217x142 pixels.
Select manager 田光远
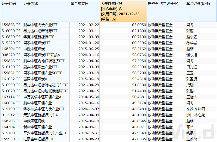click(192, 67)
